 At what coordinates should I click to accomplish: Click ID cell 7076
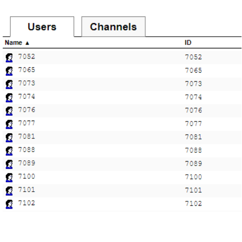tap(194, 110)
